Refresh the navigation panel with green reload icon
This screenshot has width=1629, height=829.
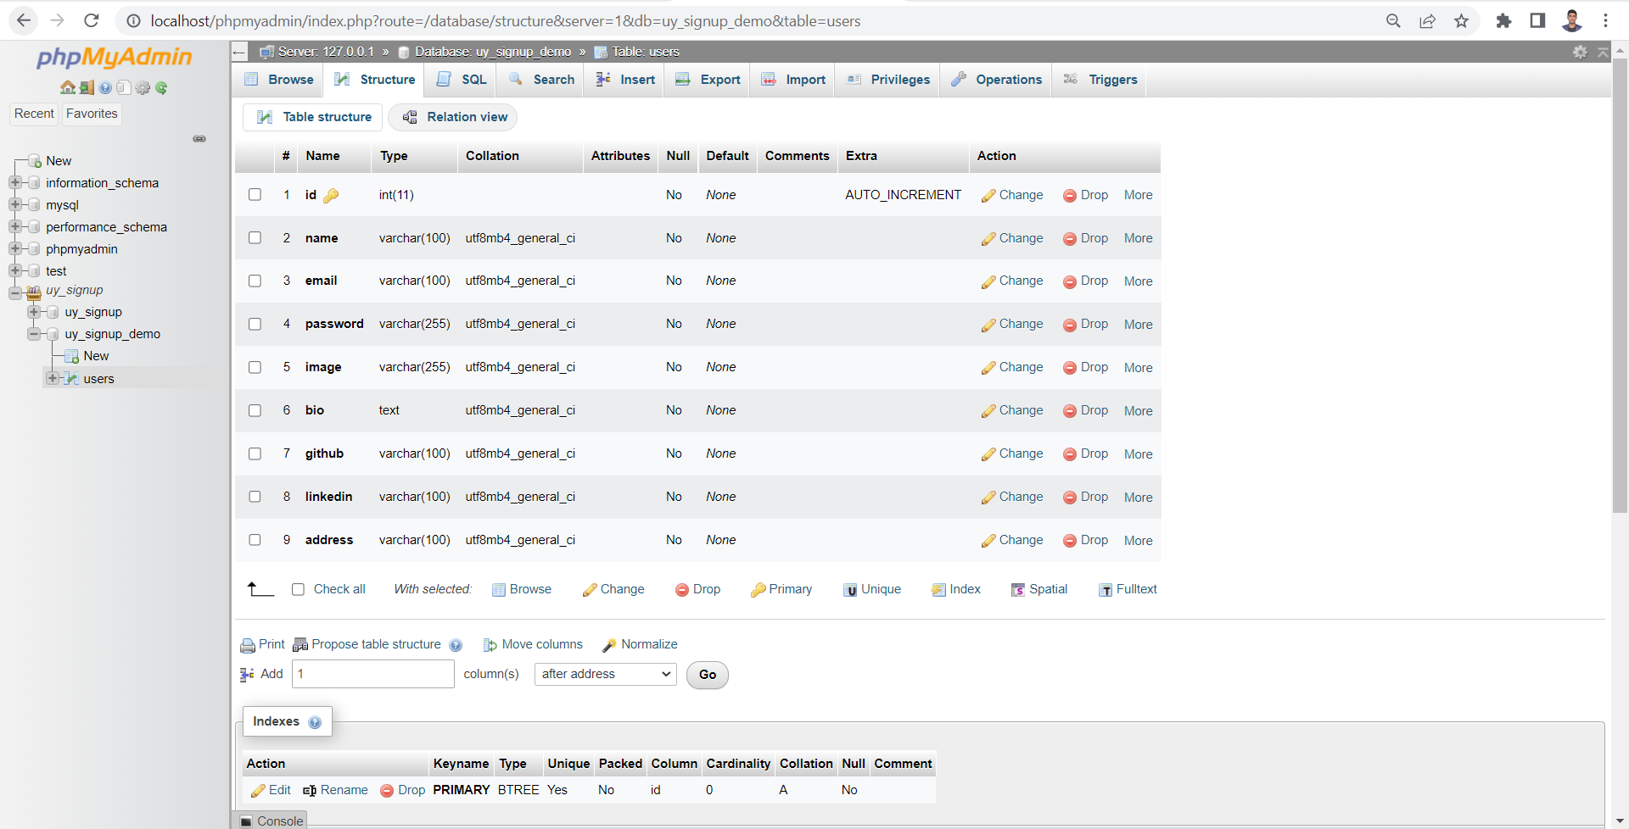[x=161, y=87]
